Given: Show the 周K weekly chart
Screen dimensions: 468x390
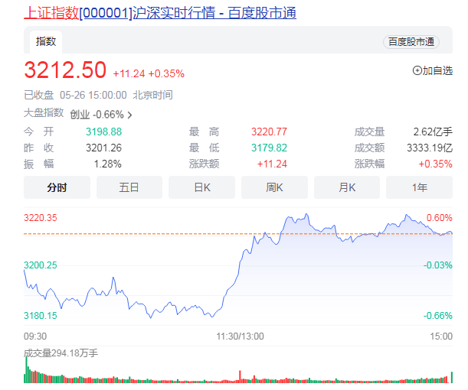Looking at the screenshot, I should pos(274,187).
